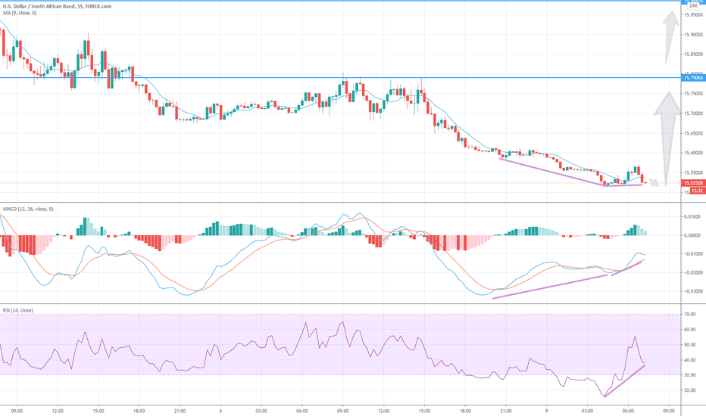Click the 70.00 RSI scale value
The image size is (706, 416).
coord(690,315)
